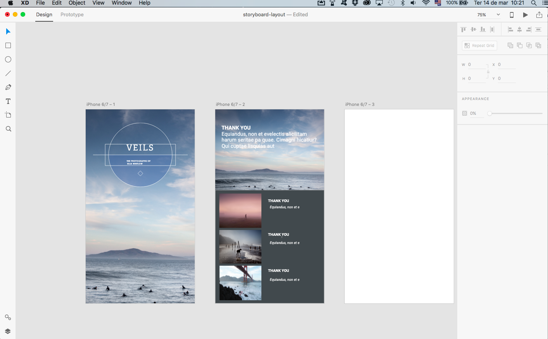
Task: Click the Align Center horizontally icon
Action: (520, 29)
